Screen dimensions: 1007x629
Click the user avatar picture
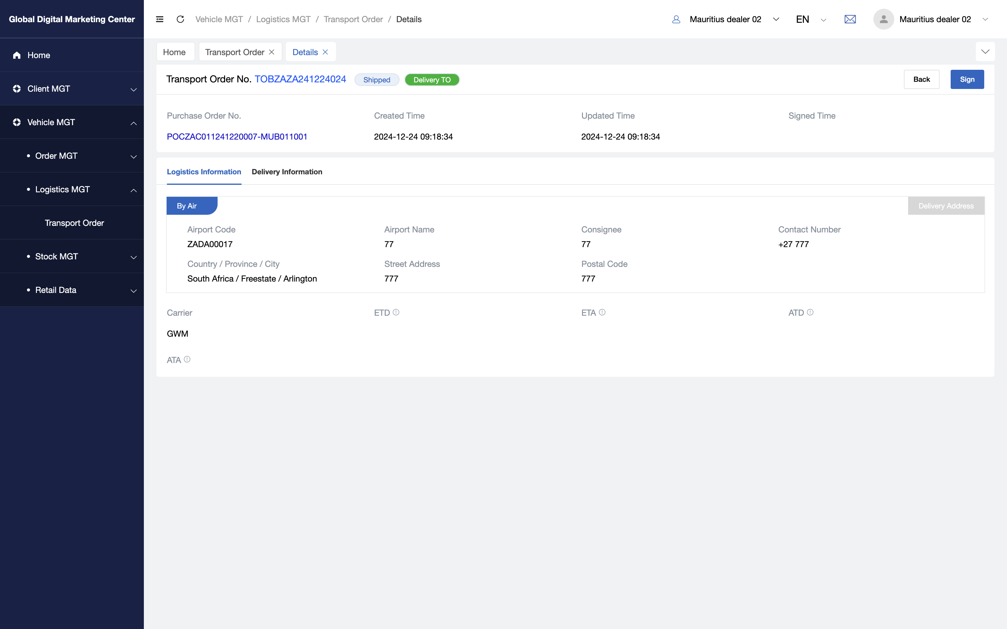[x=884, y=19]
